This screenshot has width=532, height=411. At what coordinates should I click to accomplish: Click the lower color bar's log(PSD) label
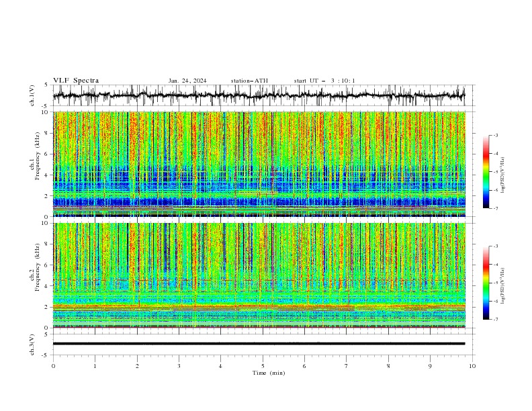[x=503, y=285]
